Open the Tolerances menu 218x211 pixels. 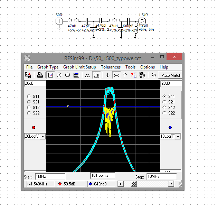pyautogui.click(x=111, y=67)
